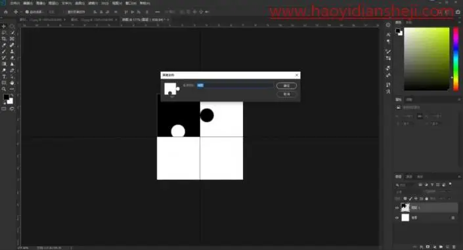
Task: Select the Rectangle shape tool
Action: point(4,83)
